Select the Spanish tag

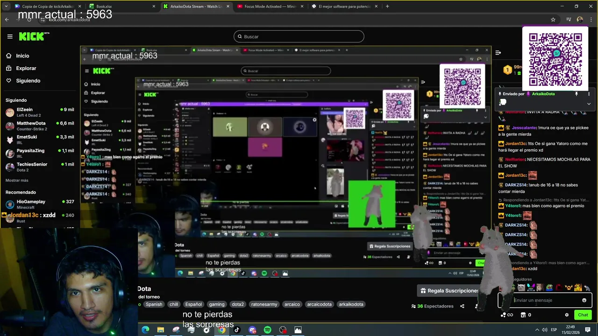pyautogui.click(x=154, y=304)
